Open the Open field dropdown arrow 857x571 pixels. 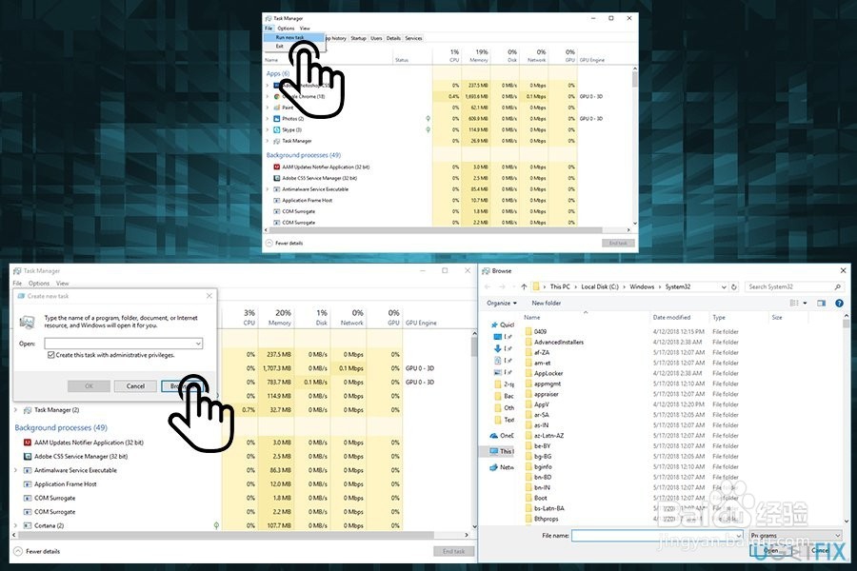point(197,344)
